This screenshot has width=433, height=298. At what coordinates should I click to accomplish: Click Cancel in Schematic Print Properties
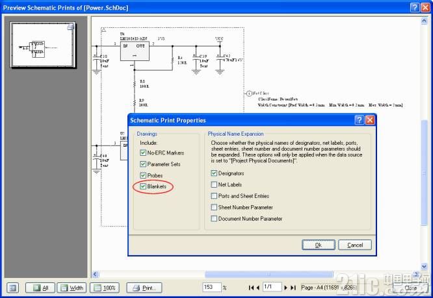tap(355, 245)
